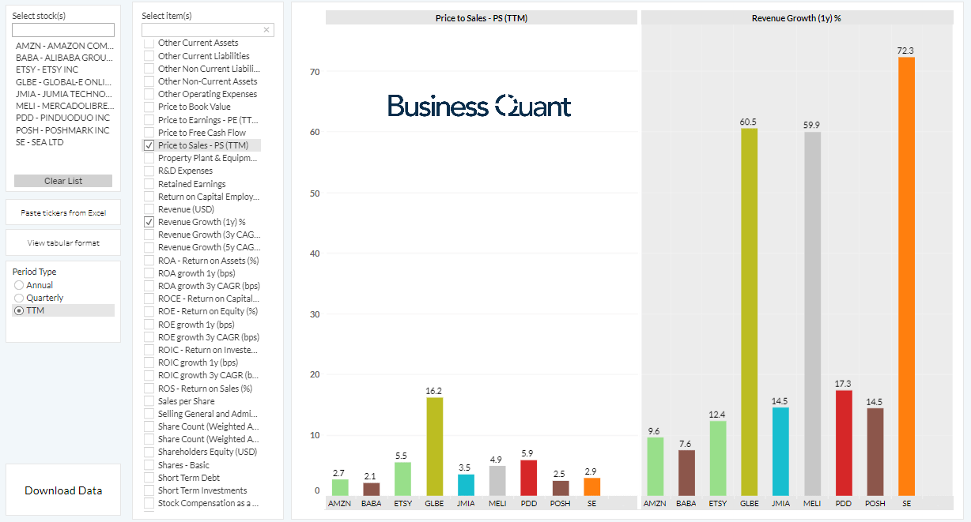971x522 pixels.
Task: Uncheck Revenue Growth (1y) % item
Action: coord(149,222)
